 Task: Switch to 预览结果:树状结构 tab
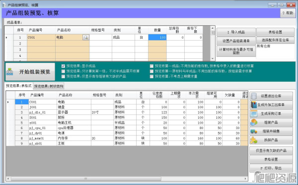[49, 86]
